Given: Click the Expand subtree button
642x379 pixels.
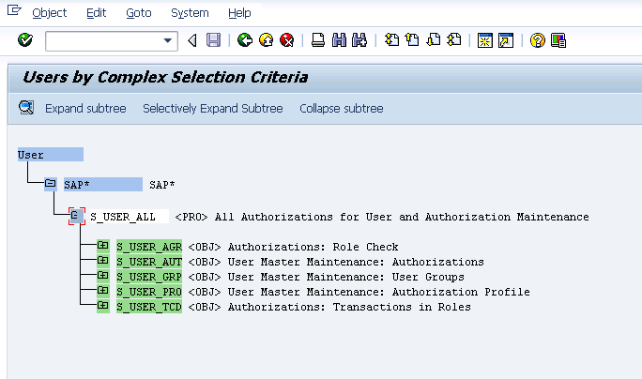Looking at the screenshot, I should pyautogui.click(x=85, y=109).
